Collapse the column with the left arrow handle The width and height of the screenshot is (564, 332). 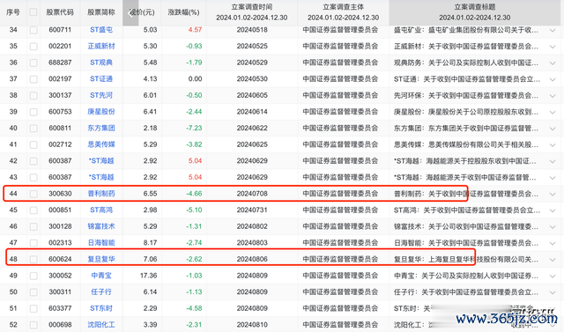[130, 13]
